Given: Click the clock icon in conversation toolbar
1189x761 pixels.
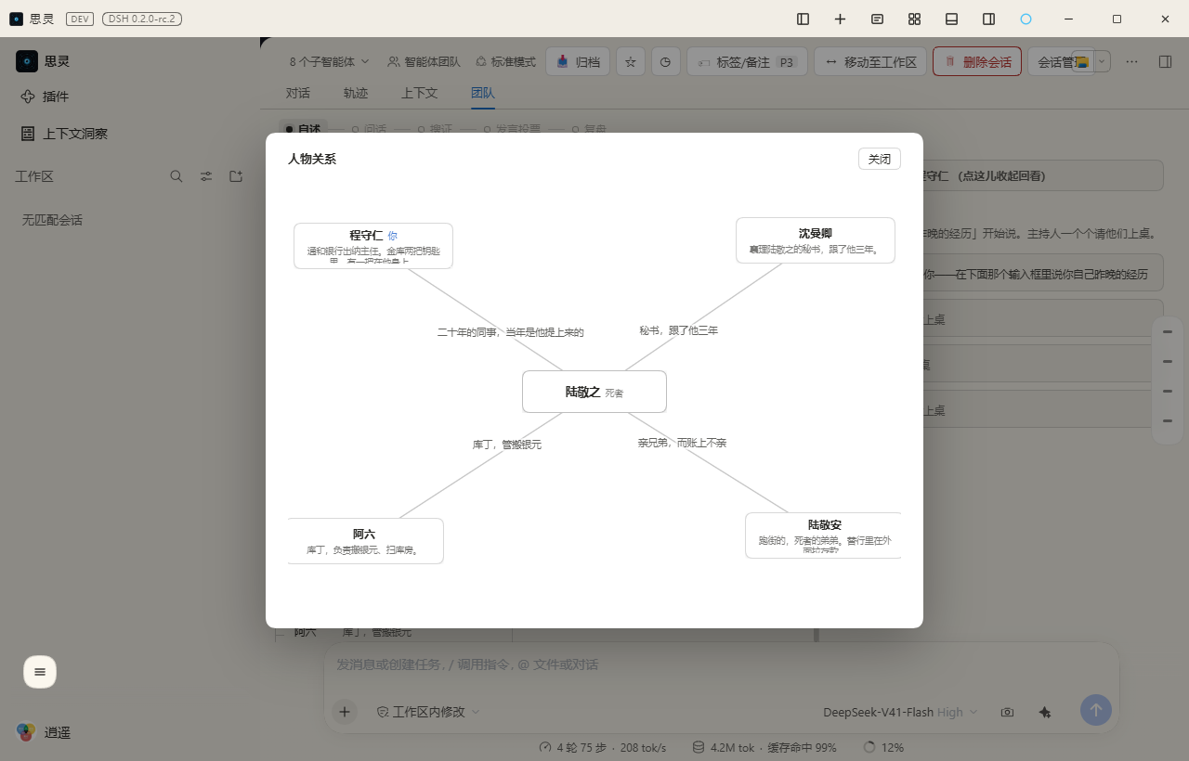Looking at the screenshot, I should click(665, 62).
